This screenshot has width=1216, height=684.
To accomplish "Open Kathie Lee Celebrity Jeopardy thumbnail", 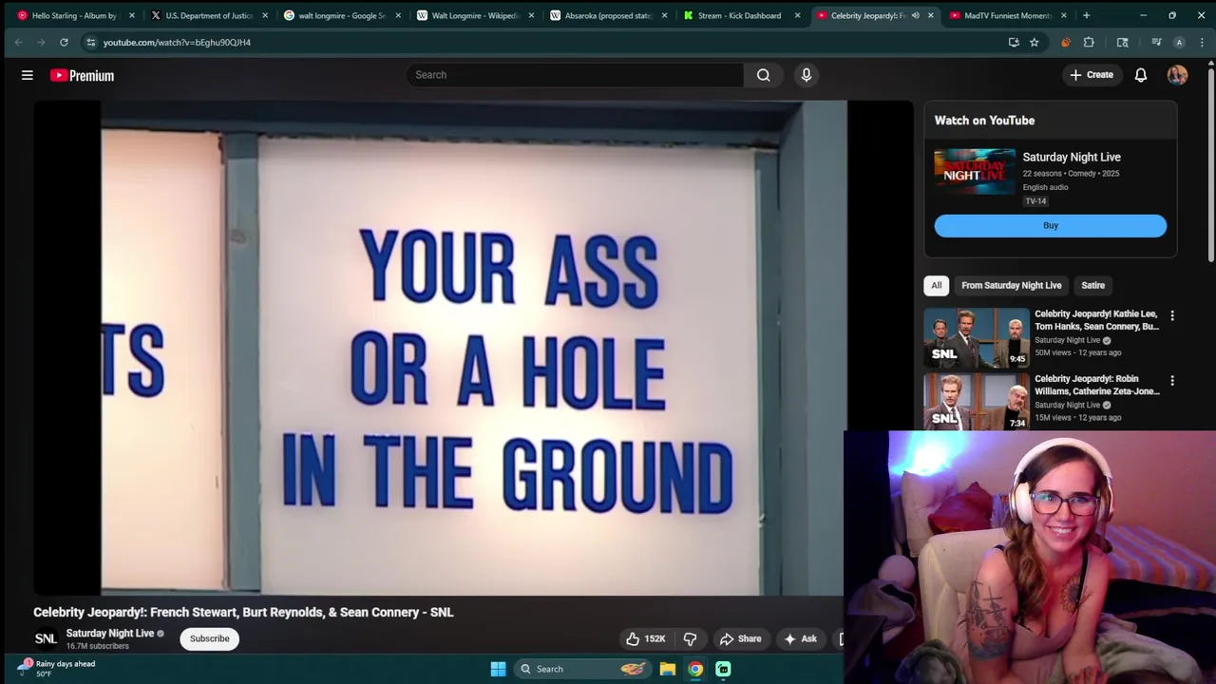I will click(x=977, y=337).
